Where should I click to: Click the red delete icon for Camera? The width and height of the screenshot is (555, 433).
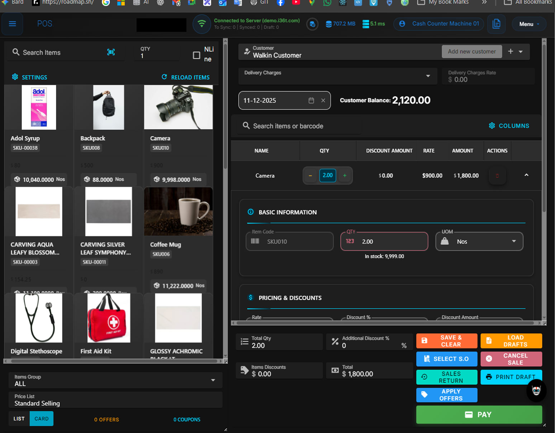[x=497, y=176]
